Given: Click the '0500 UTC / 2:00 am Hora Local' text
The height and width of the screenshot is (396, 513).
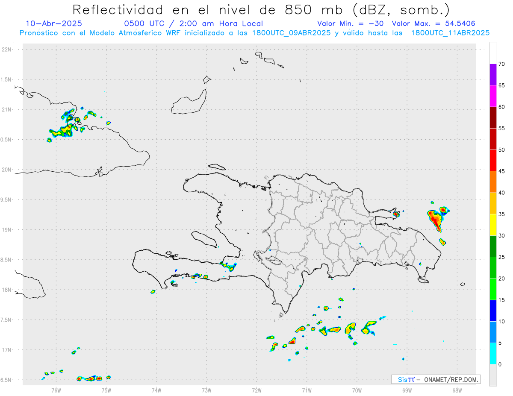Looking at the screenshot, I should point(193,23).
